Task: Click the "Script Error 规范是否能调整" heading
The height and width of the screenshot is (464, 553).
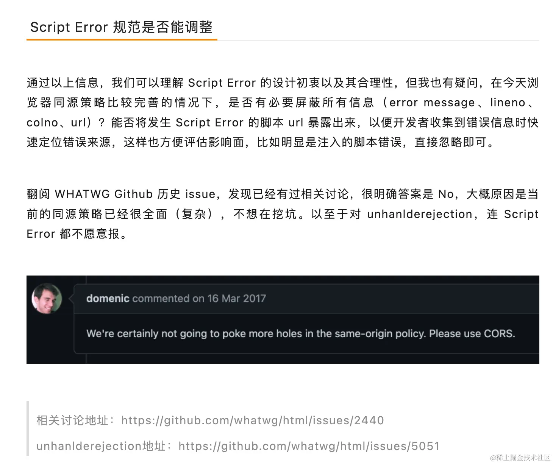Action: (x=121, y=27)
